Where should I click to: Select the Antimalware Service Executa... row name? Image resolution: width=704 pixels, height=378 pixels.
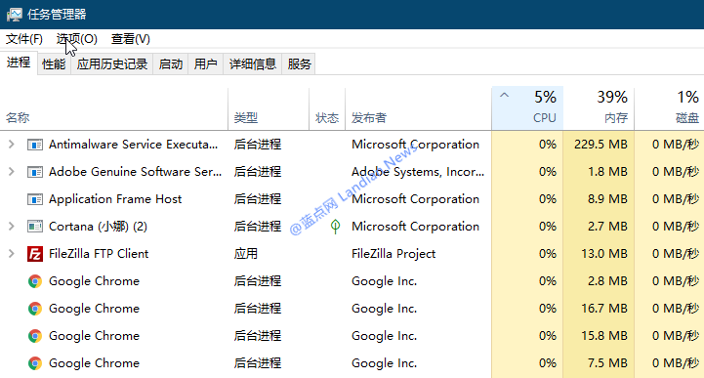pos(134,145)
